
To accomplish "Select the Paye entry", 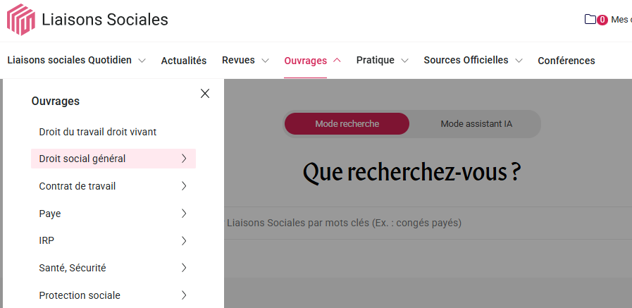I will (50, 214).
